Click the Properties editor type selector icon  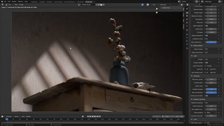click(x=188, y=5)
